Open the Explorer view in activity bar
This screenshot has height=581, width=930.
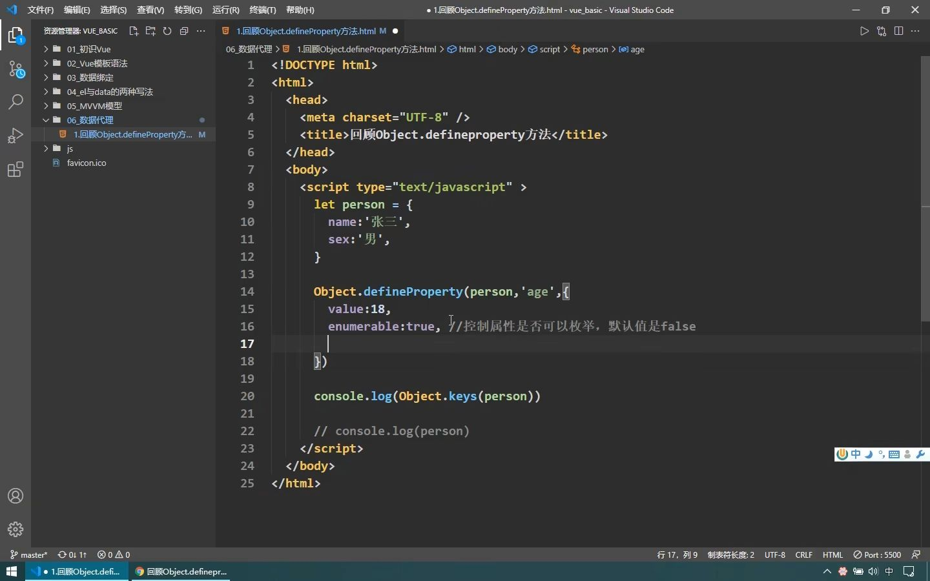tap(15, 35)
